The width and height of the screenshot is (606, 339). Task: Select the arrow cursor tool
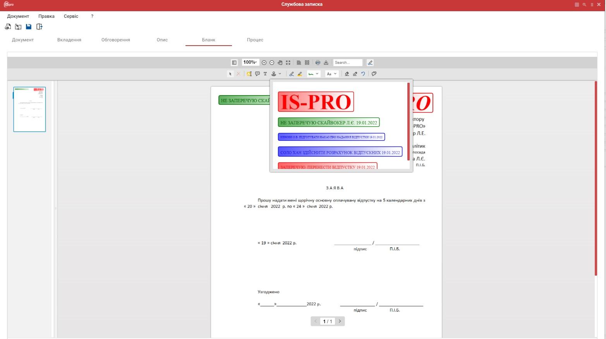[x=230, y=74]
